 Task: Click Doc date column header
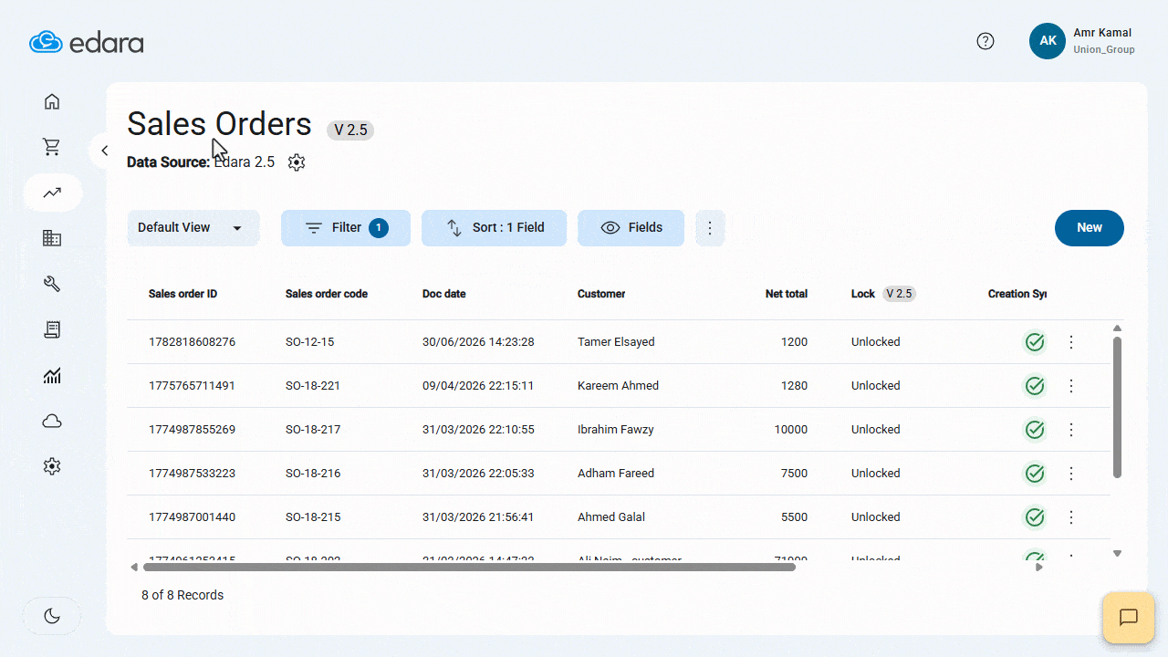444,294
